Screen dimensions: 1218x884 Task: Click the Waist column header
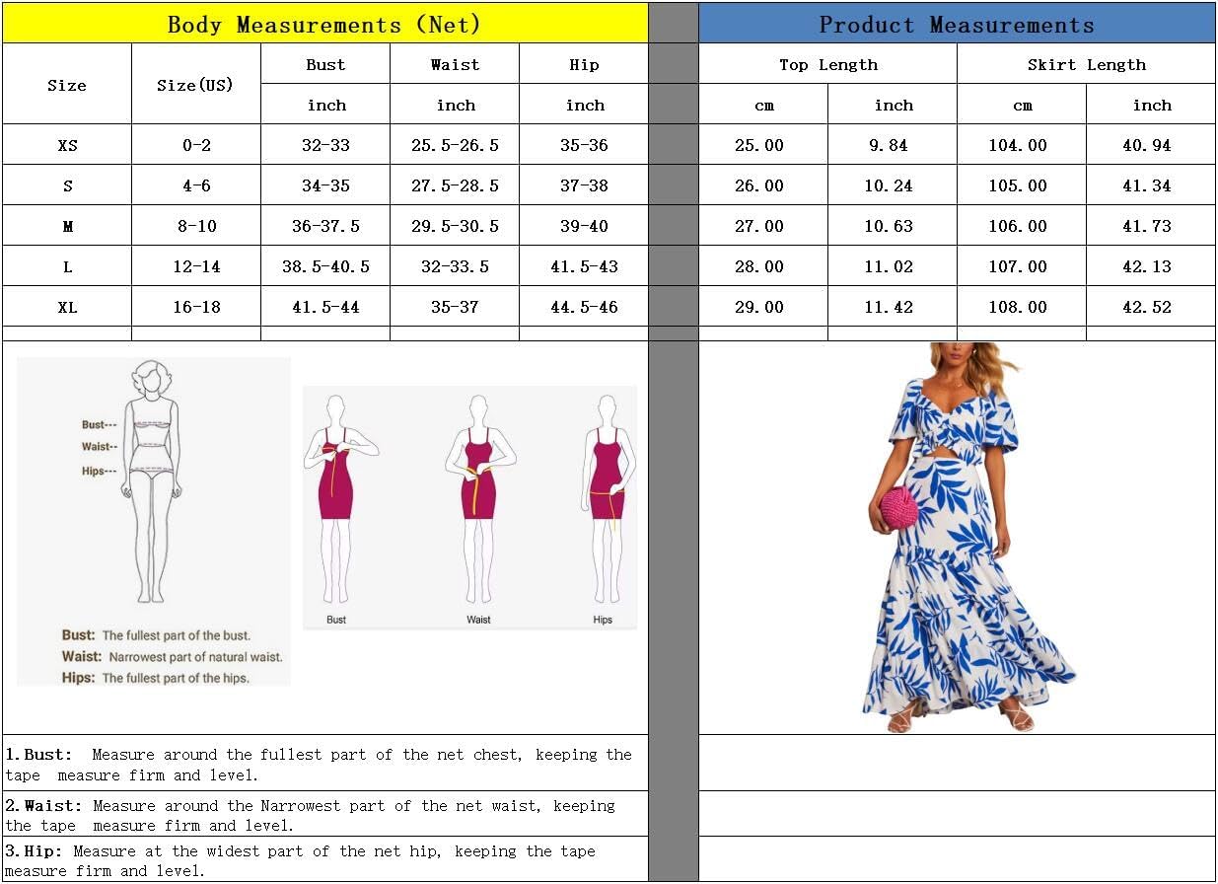pos(455,64)
